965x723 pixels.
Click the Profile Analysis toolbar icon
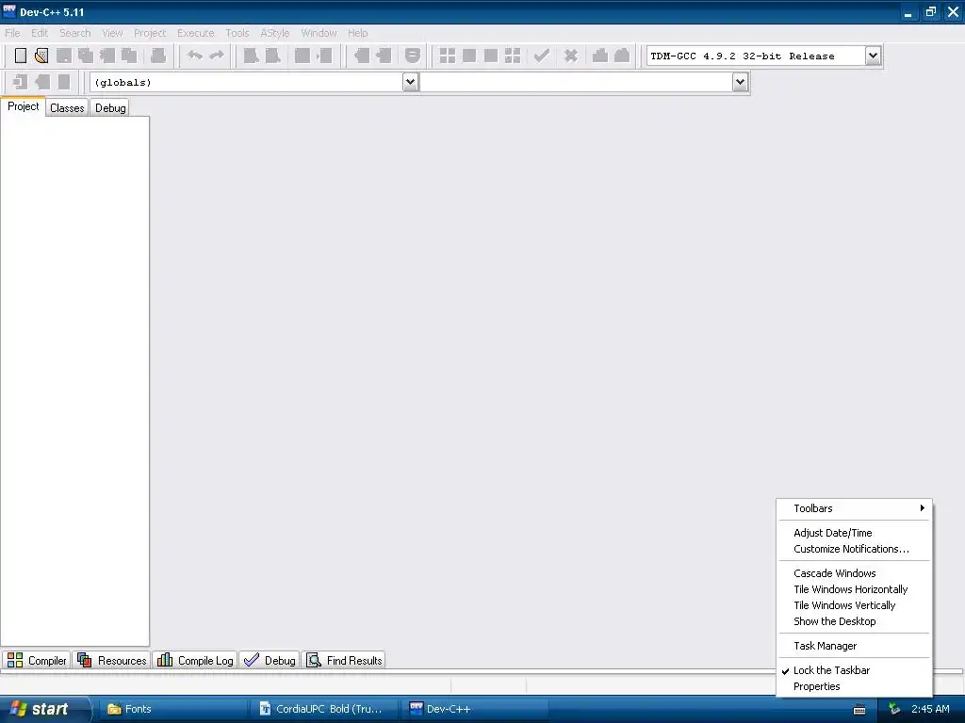pyautogui.click(x=600, y=56)
